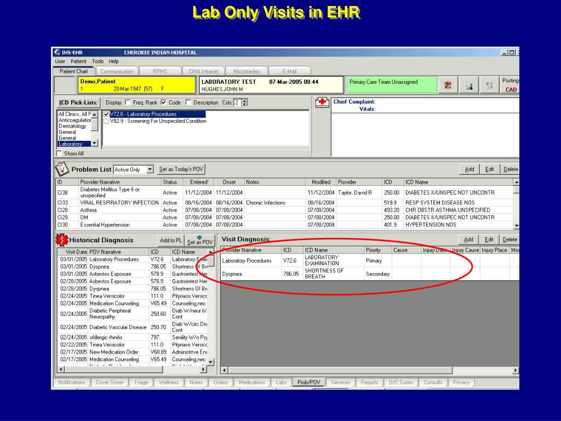Screen dimensions: 561x421
Task: Click the Demo,Patient yellow header box
Action: tap(136, 85)
